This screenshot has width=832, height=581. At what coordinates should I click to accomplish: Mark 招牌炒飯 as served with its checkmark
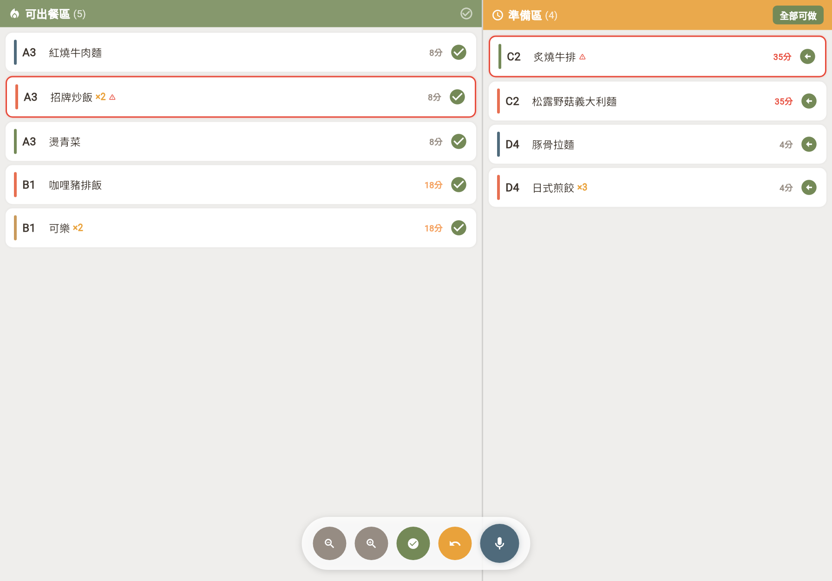point(457,97)
